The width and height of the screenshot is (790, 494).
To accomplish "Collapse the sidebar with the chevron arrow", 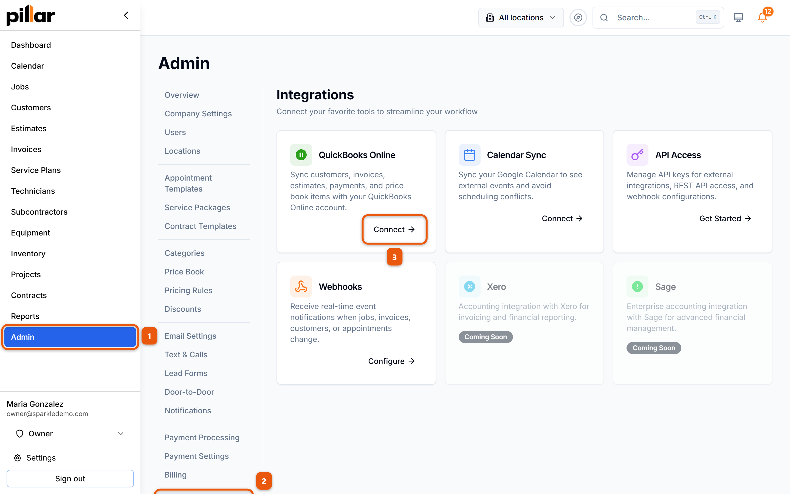I will point(126,15).
